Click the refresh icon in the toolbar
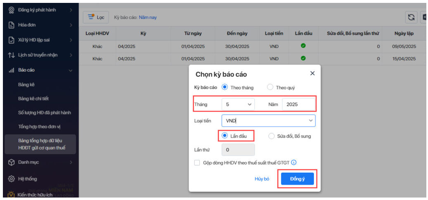This screenshot has width=428, height=200. (x=411, y=17)
